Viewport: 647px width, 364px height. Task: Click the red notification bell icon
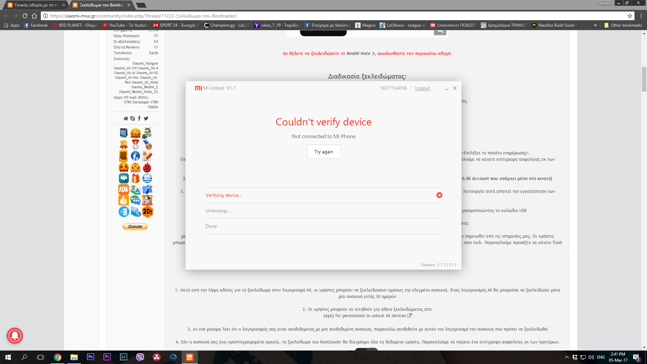coord(14,336)
